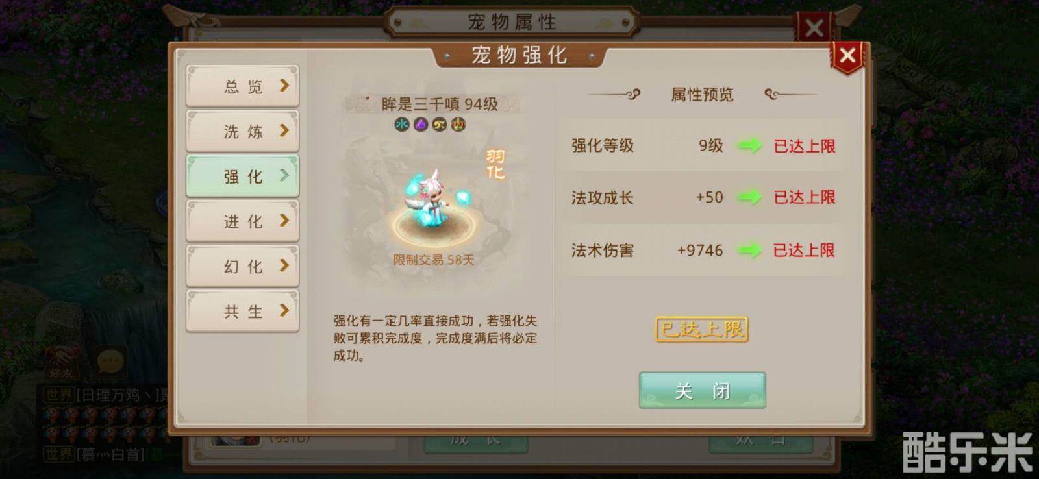Click the purple flame attribute icon
This screenshot has width=1039, height=479.
[x=421, y=124]
